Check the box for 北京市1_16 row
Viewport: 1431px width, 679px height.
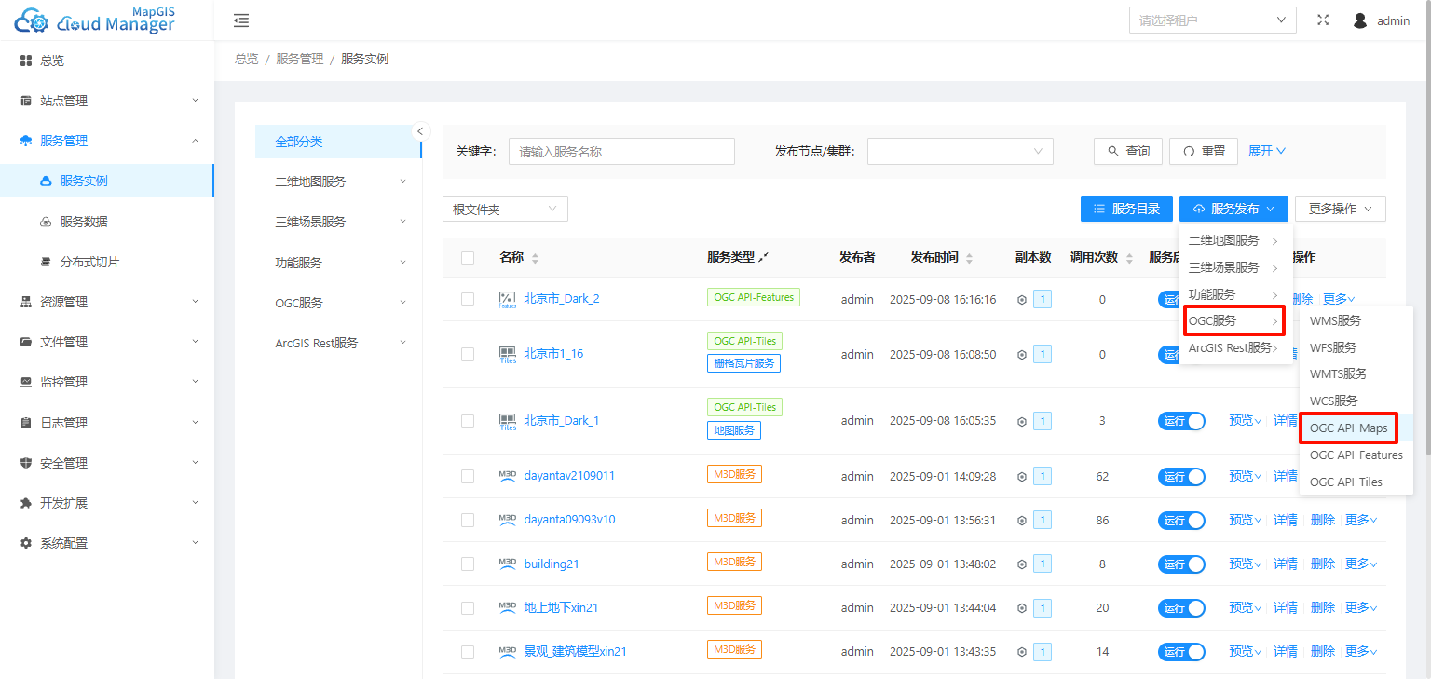pyautogui.click(x=468, y=355)
